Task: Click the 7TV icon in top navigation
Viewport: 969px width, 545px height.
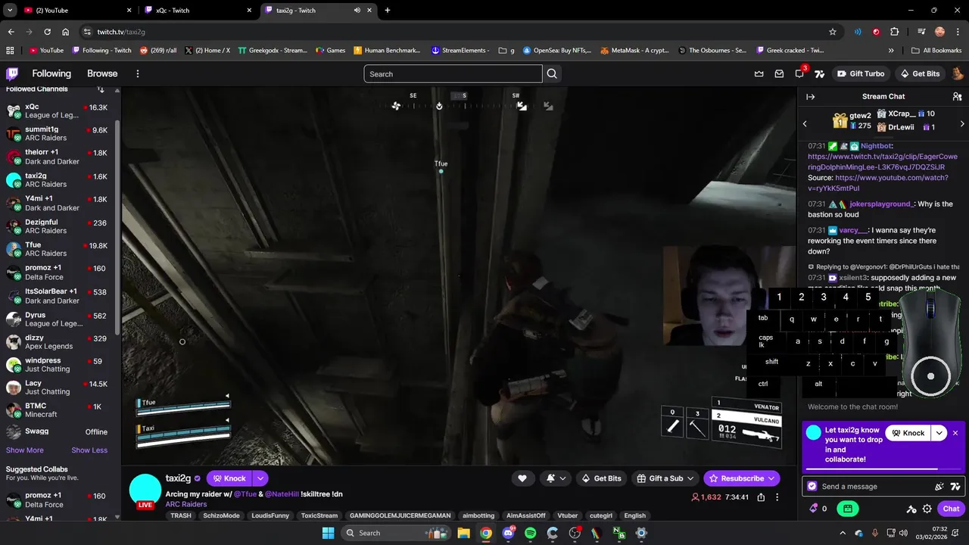Action: [819, 73]
